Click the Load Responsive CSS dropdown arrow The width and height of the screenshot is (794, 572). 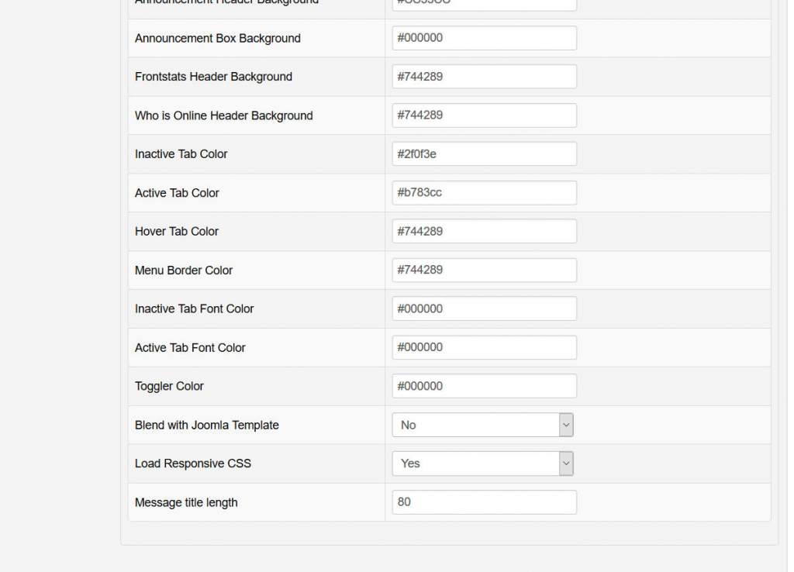(566, 463)
